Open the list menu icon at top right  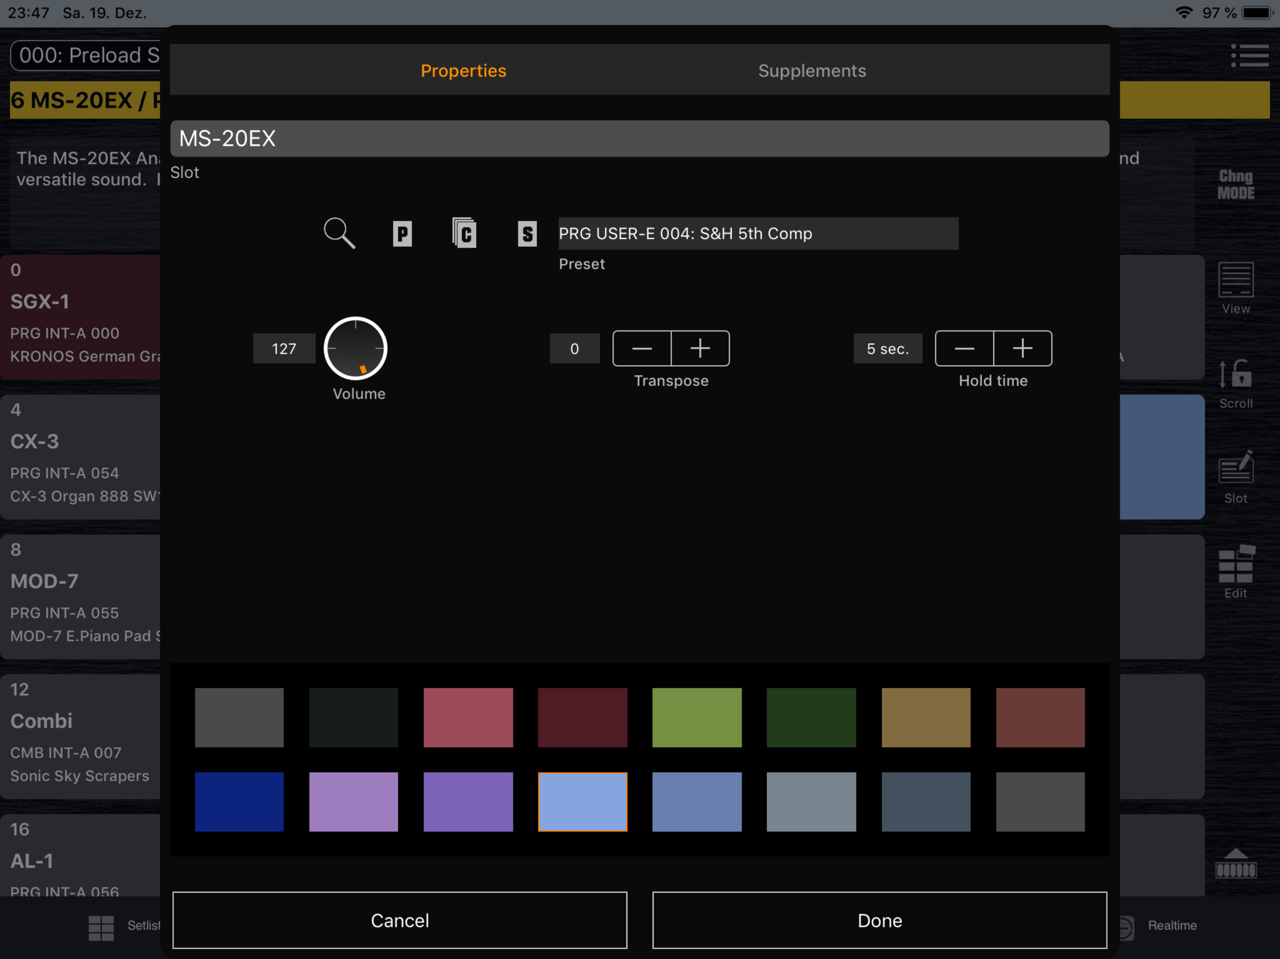click(x=1250, y=56)
